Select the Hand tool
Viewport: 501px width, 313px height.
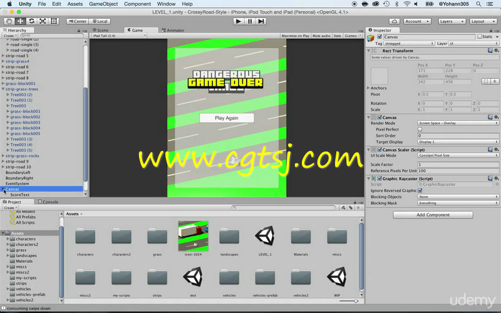click(x=9, y=21)
